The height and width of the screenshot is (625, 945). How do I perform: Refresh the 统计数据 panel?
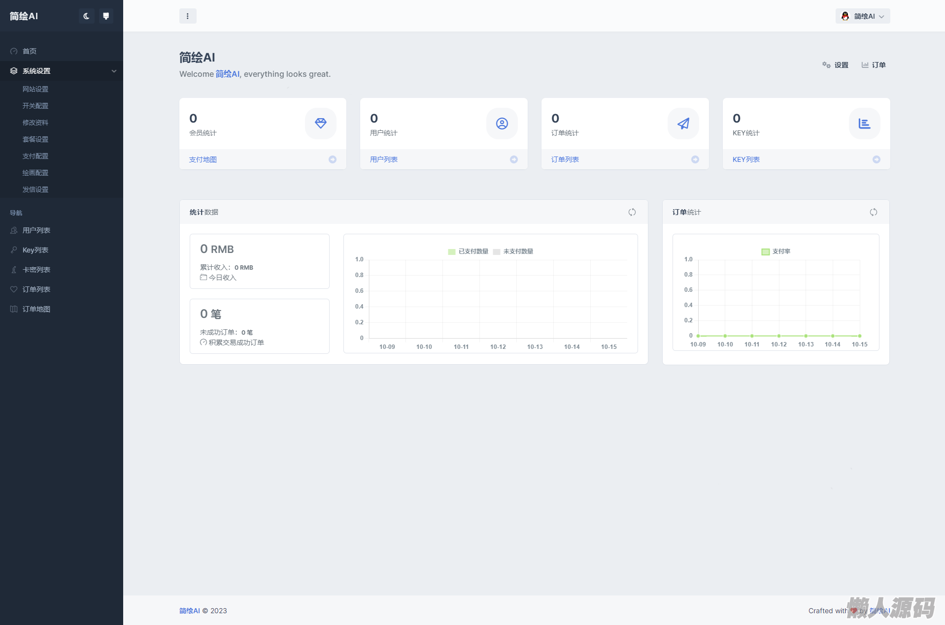click(x=632, y=212)
